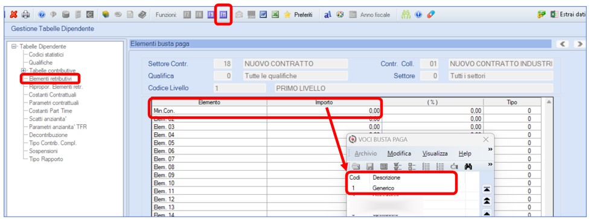591x219 pixels.
Task: Select Tipo Contrib. Compl. item
Action: (x=53, y=143)
